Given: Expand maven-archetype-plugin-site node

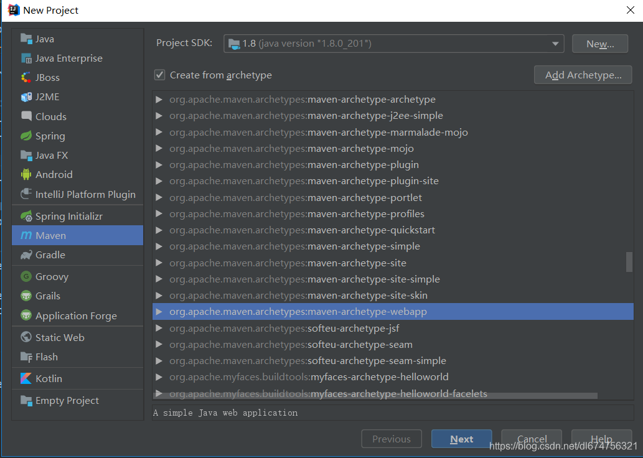Looking at the screenshot, I should click(159, 181).
